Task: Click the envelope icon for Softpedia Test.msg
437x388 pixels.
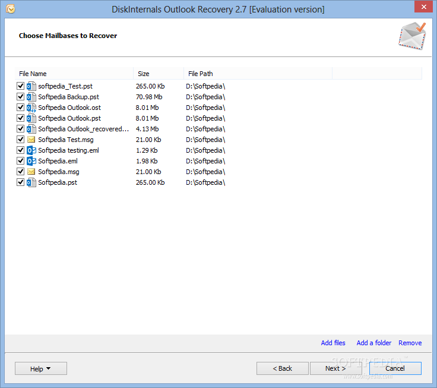Action: click(x=31, y=140)
